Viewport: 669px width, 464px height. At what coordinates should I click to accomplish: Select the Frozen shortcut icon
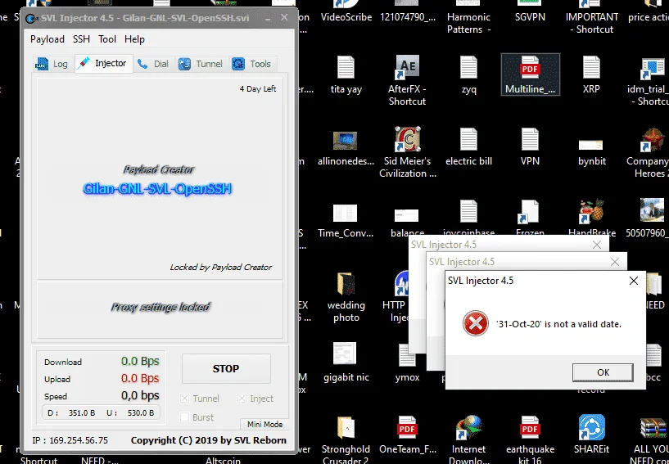point(530,218)
